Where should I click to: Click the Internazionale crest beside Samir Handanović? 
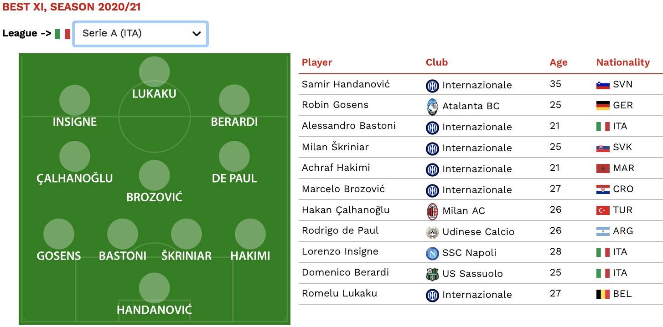pyautogui.click(x=432, y=85)
